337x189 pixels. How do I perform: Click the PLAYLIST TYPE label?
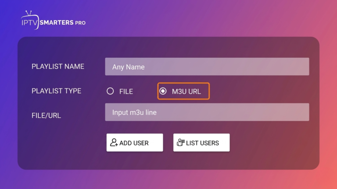(x=56, y=91)
